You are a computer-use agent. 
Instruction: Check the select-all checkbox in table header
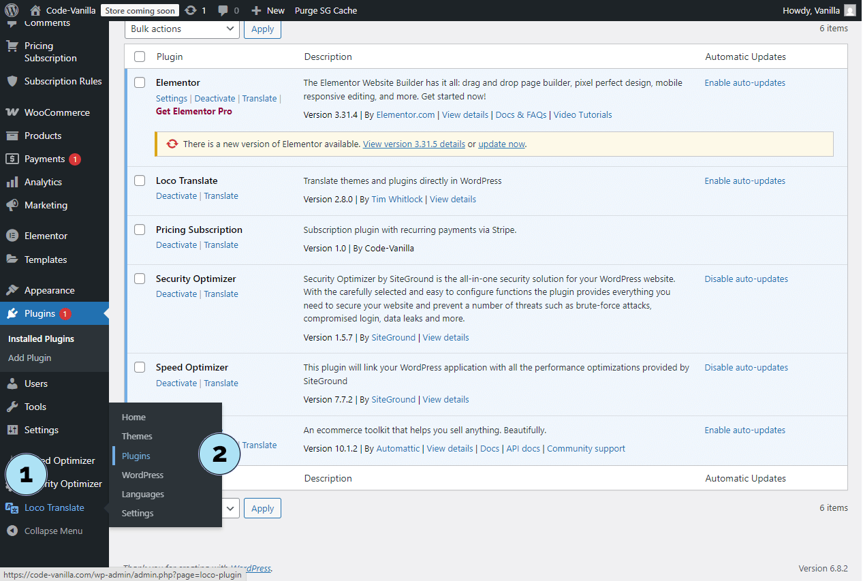point(140,57)
